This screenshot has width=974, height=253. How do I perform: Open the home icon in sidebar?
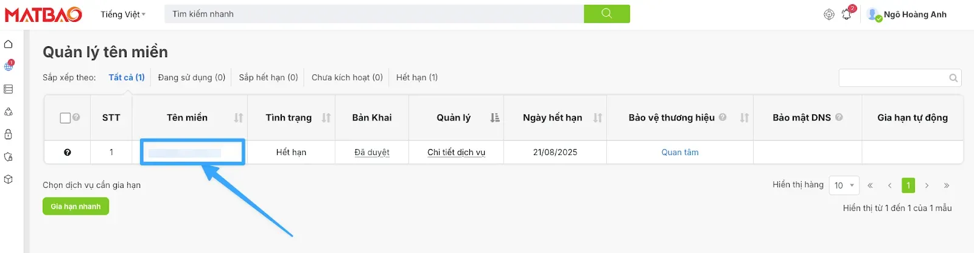[x=9, y=44]
